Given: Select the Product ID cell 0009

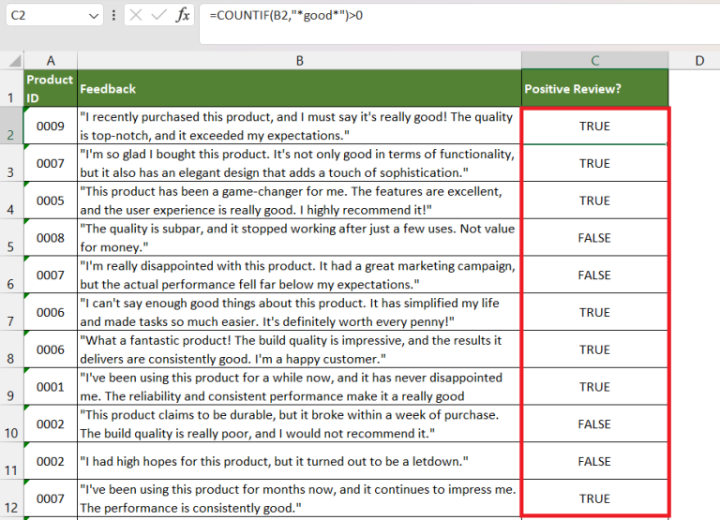Looking at the screenshot, I should pyautogui.click(x=51, y=126).
